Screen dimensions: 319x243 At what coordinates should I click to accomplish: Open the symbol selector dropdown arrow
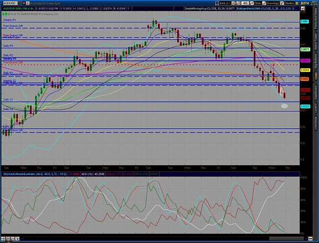click(x=20, y=3)
